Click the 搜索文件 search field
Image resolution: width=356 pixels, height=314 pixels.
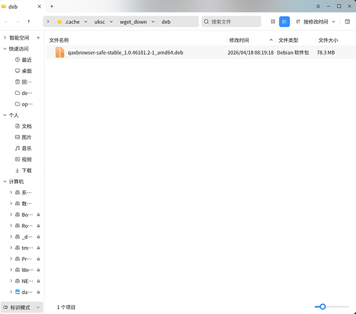point(231,21)
